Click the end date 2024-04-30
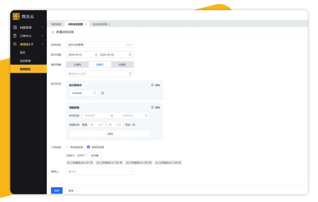The height and width of the screenshot is (202, 318). point(107,54)
